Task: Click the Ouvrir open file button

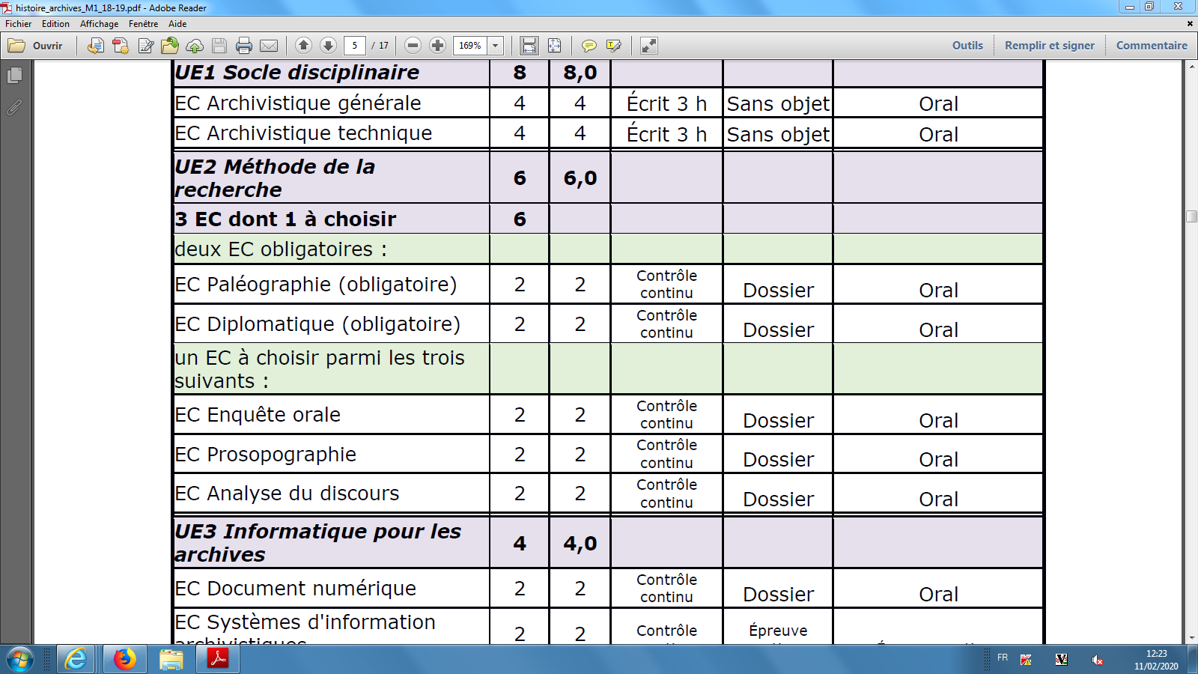Action: pos(35,46)
